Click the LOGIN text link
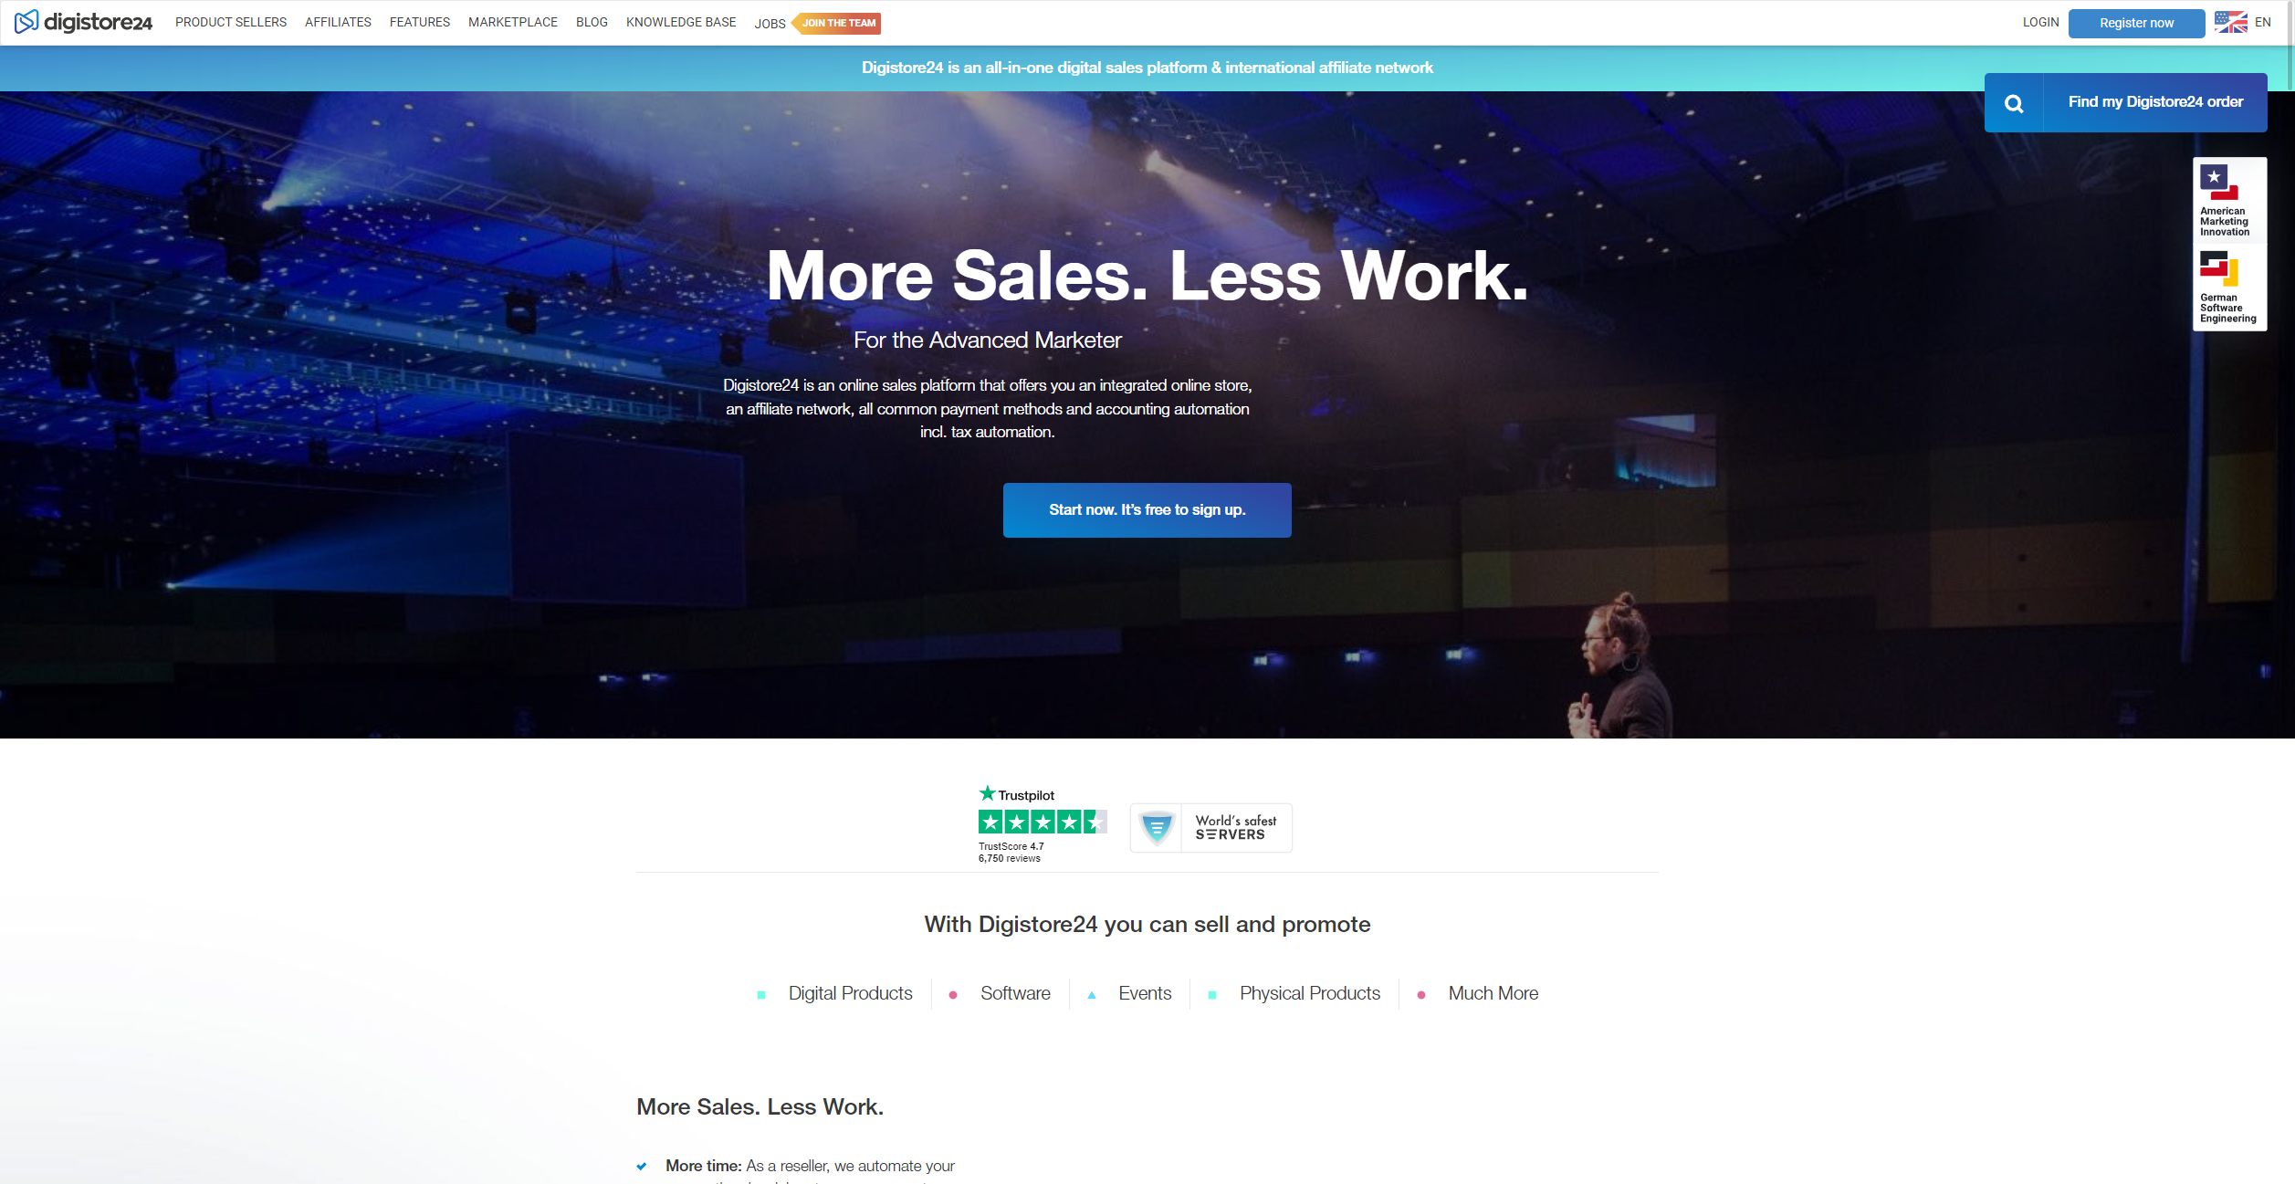 click(2041, 21)
